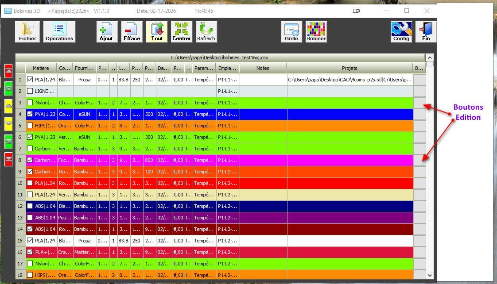Uncheck the row 4 PVA|1.23 checkbox
This screenshot has width=497, height=284.
30,114
